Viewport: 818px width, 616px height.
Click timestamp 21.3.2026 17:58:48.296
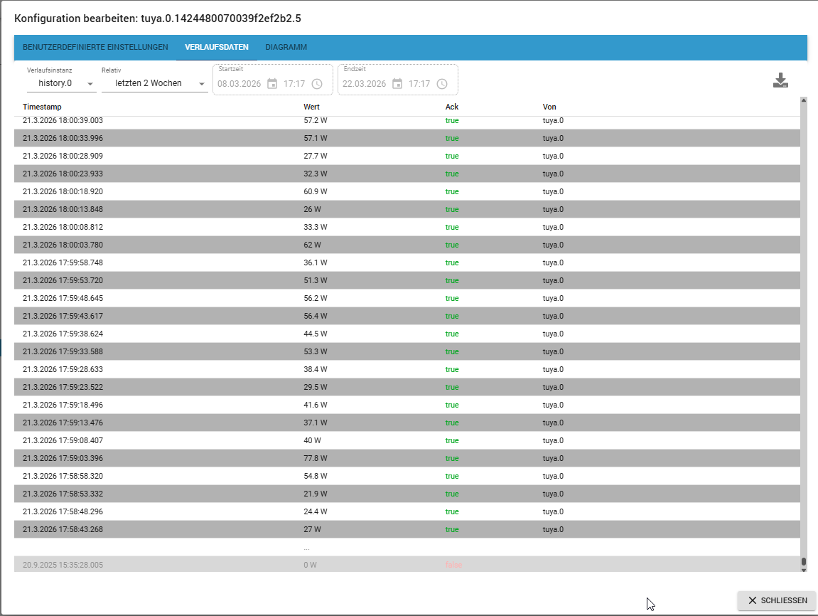[x=63, y=511]
